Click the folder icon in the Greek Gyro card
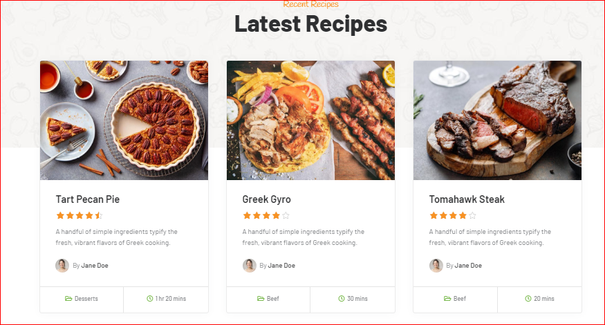This screenshot has width=605, height=325. click(x=261, y=298)
